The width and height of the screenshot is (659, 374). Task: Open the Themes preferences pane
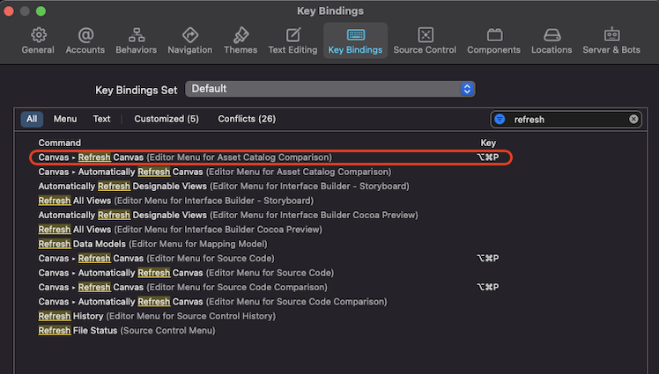pos(241,40)
